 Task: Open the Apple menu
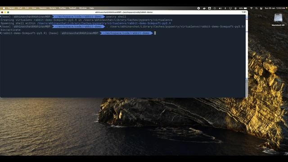tap(4, 8)
